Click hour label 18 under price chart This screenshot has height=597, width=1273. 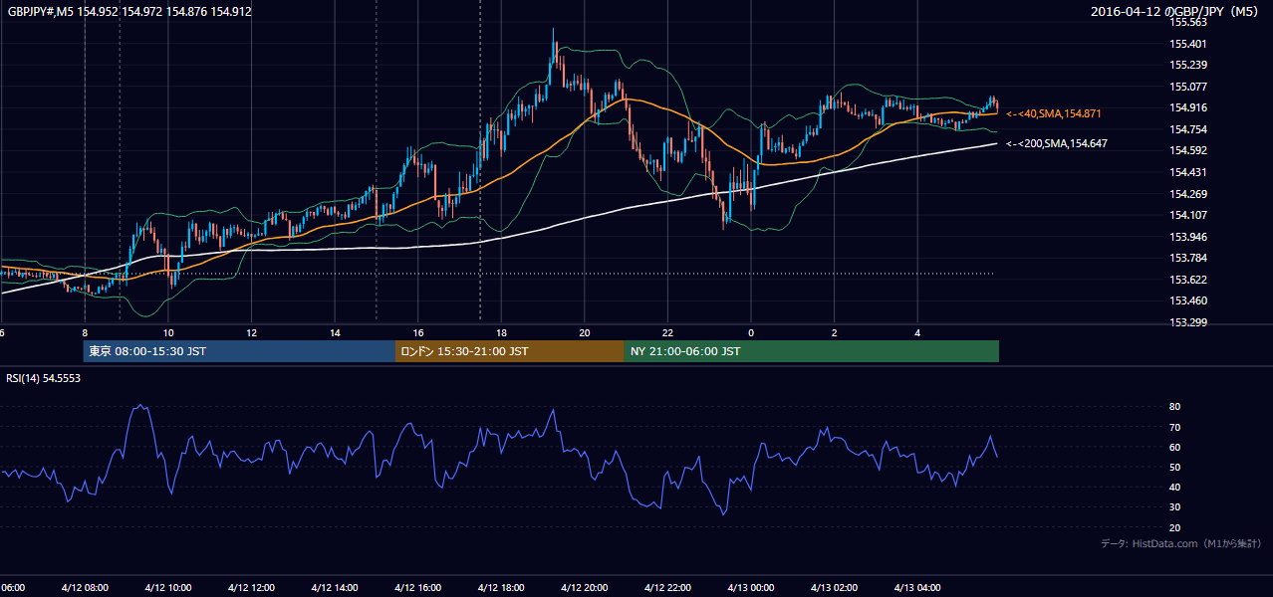(x=502, y=333)
